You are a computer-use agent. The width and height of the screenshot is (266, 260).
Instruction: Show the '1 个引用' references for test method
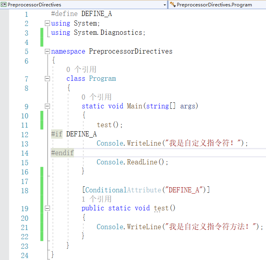pos(96,199)
